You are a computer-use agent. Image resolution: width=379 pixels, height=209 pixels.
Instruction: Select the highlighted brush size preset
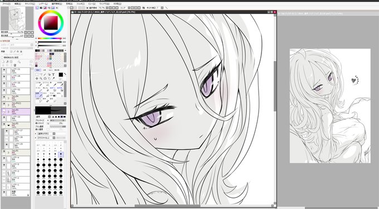point(61,154)
